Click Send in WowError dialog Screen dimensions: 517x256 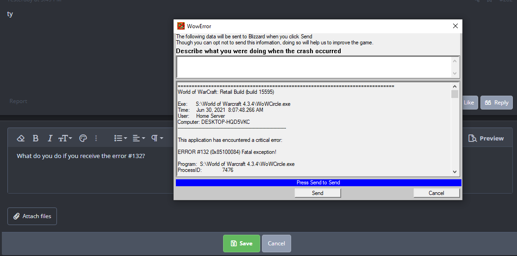click(318, 193)
